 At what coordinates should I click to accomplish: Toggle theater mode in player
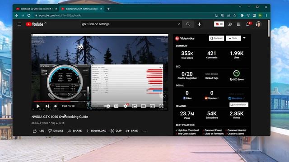(143, 106)
